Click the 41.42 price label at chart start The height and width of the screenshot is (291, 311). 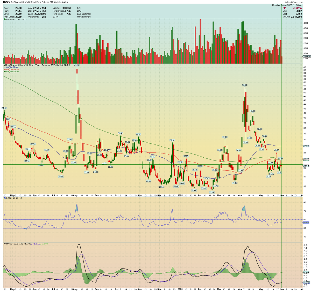click(4, 108)
